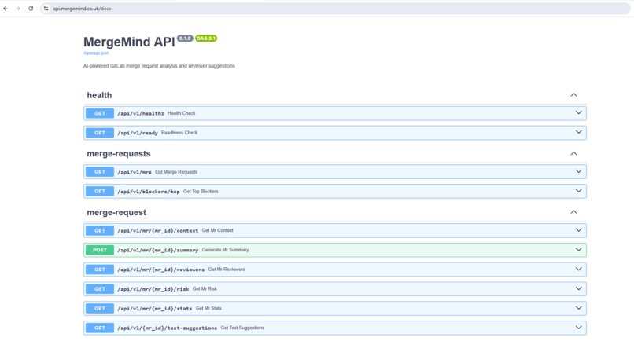This screenshot has width=634, height=341.
Task: Click the Get Top Blockers description
Action: (x=201, y=191)
